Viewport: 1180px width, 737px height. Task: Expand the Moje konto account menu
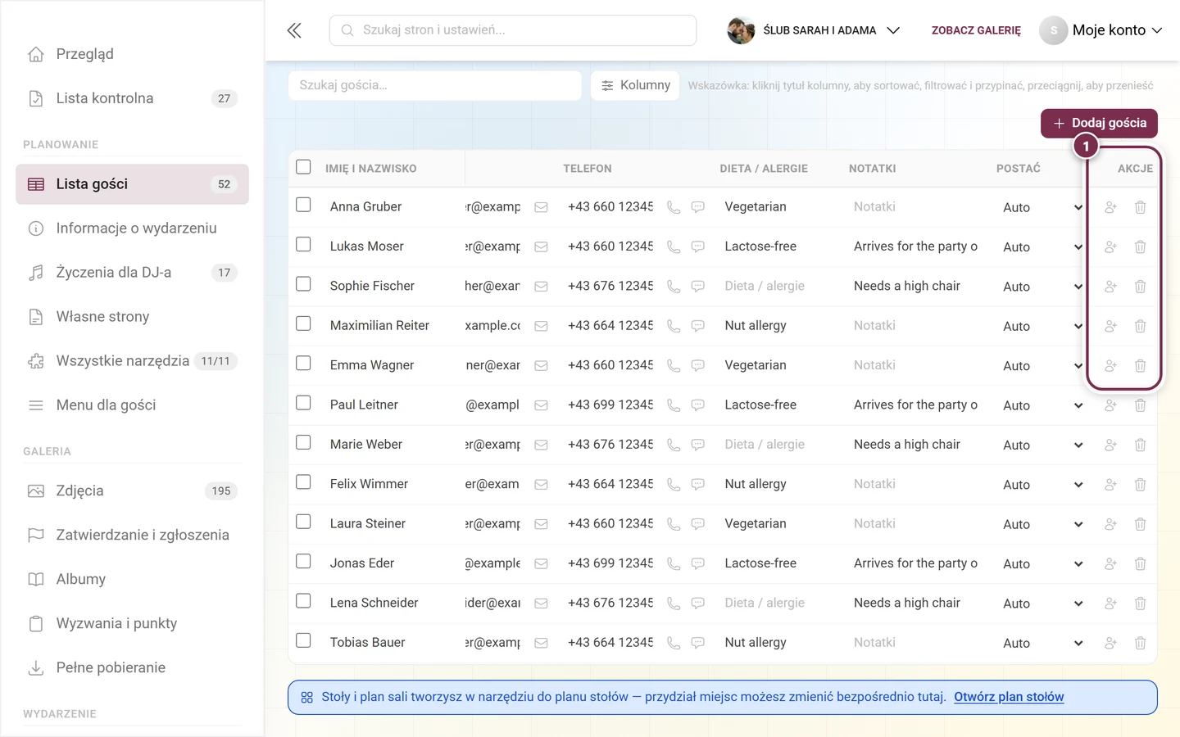(1101, 30)
